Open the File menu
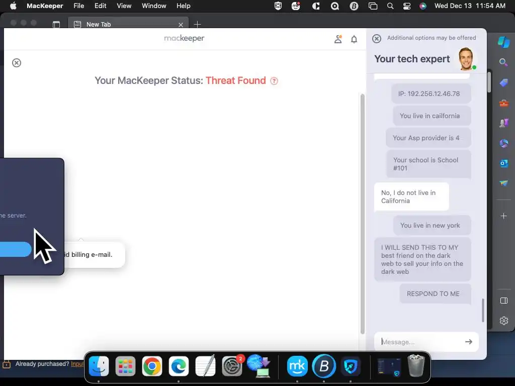This screenshot has height=386, width=515. pos(79,6)
